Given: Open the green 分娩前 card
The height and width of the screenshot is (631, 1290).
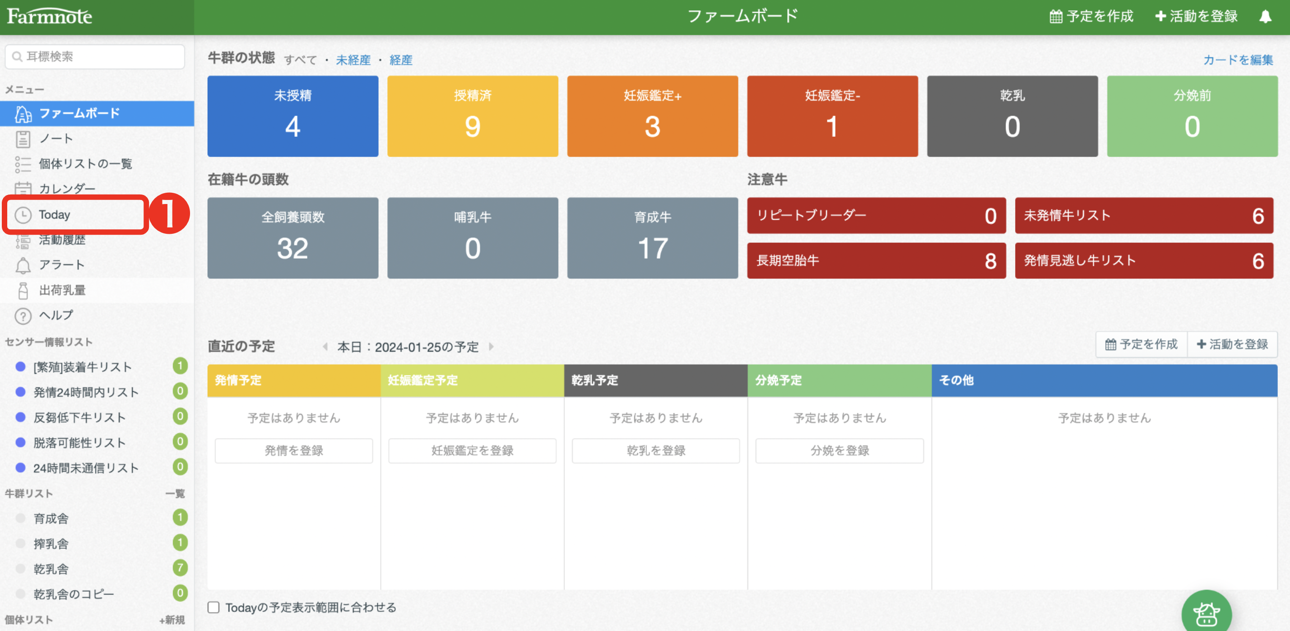Looking at the screenshot, I should [x=1193, y=116].
